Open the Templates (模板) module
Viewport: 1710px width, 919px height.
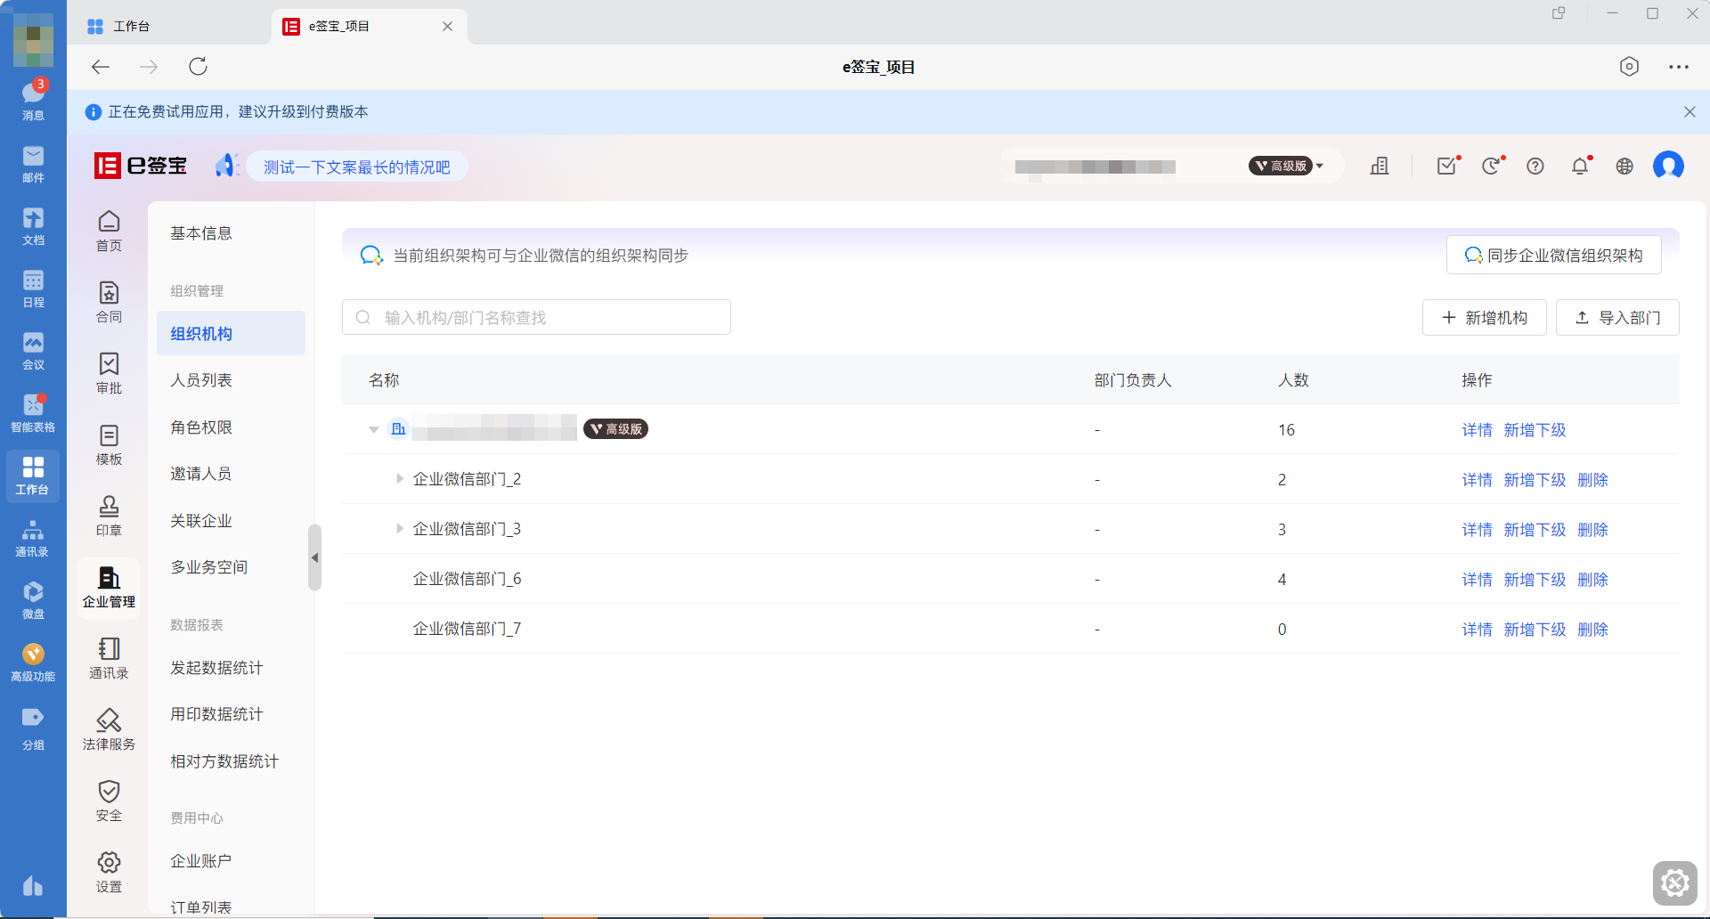[109, 443]
